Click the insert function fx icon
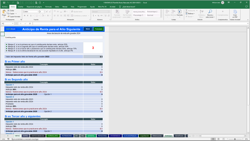 [30, 24]
